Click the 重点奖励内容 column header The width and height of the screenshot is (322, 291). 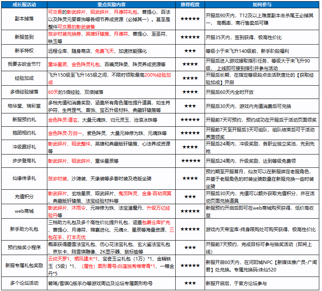[x=111, y=4]
